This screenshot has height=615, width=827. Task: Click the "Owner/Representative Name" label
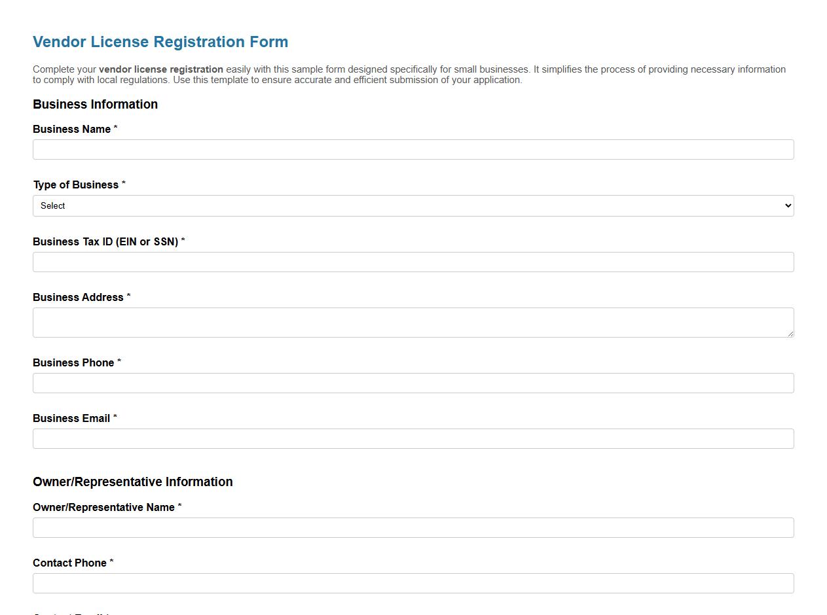coord(105,507)
